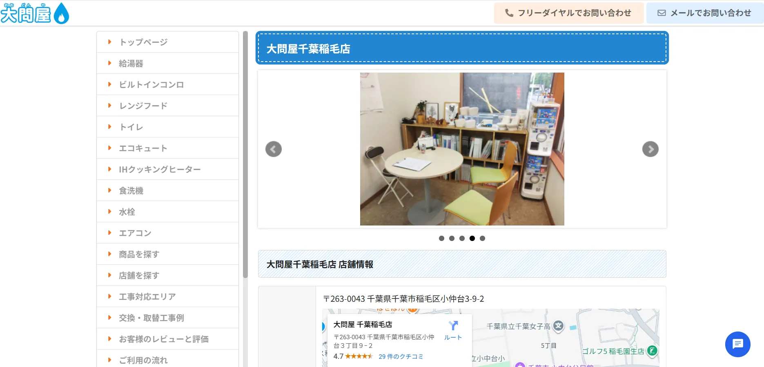This screenshot has width=764, height=367.
Task: Select the last slideshow pagination dot
Action: pyautogui.click(x=482, y=239)
